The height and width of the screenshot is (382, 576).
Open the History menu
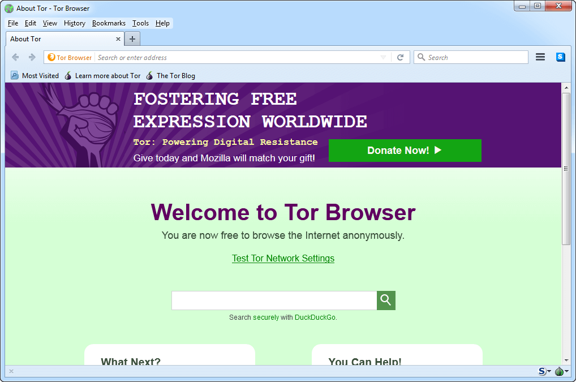pyautogui.click(x=75, y=23)
